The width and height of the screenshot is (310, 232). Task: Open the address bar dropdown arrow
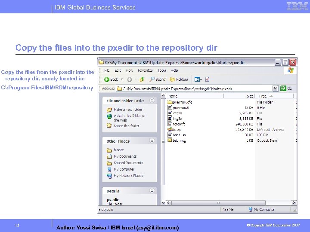[276, 89]
